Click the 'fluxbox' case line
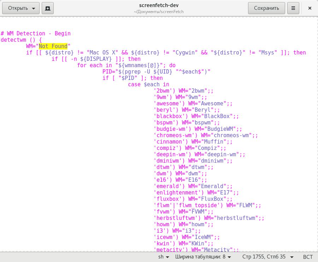Screen dimensions: 318x262 (193, 199)
